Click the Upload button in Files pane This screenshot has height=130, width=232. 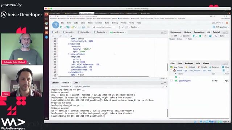[x=190, y=67]
